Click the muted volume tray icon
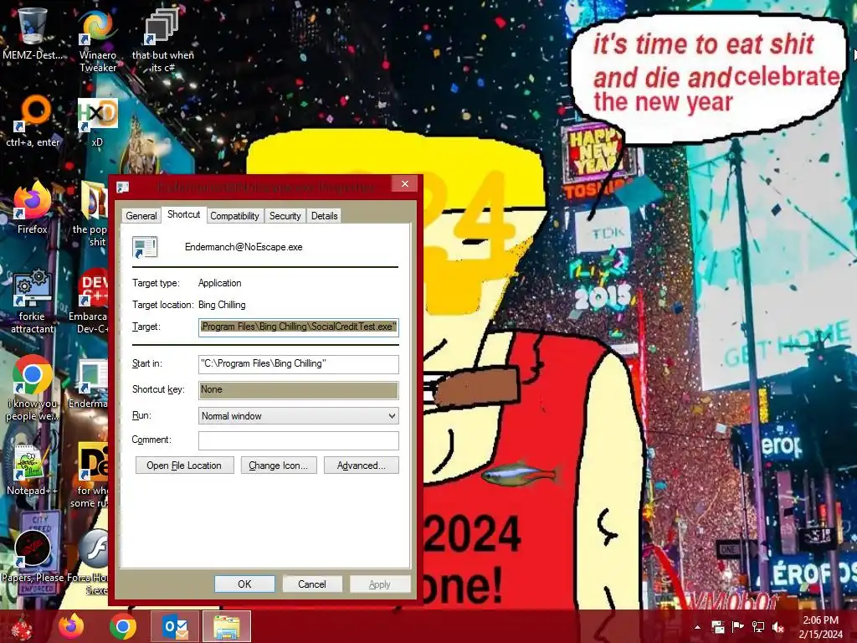857x643 pixels. 777,627
